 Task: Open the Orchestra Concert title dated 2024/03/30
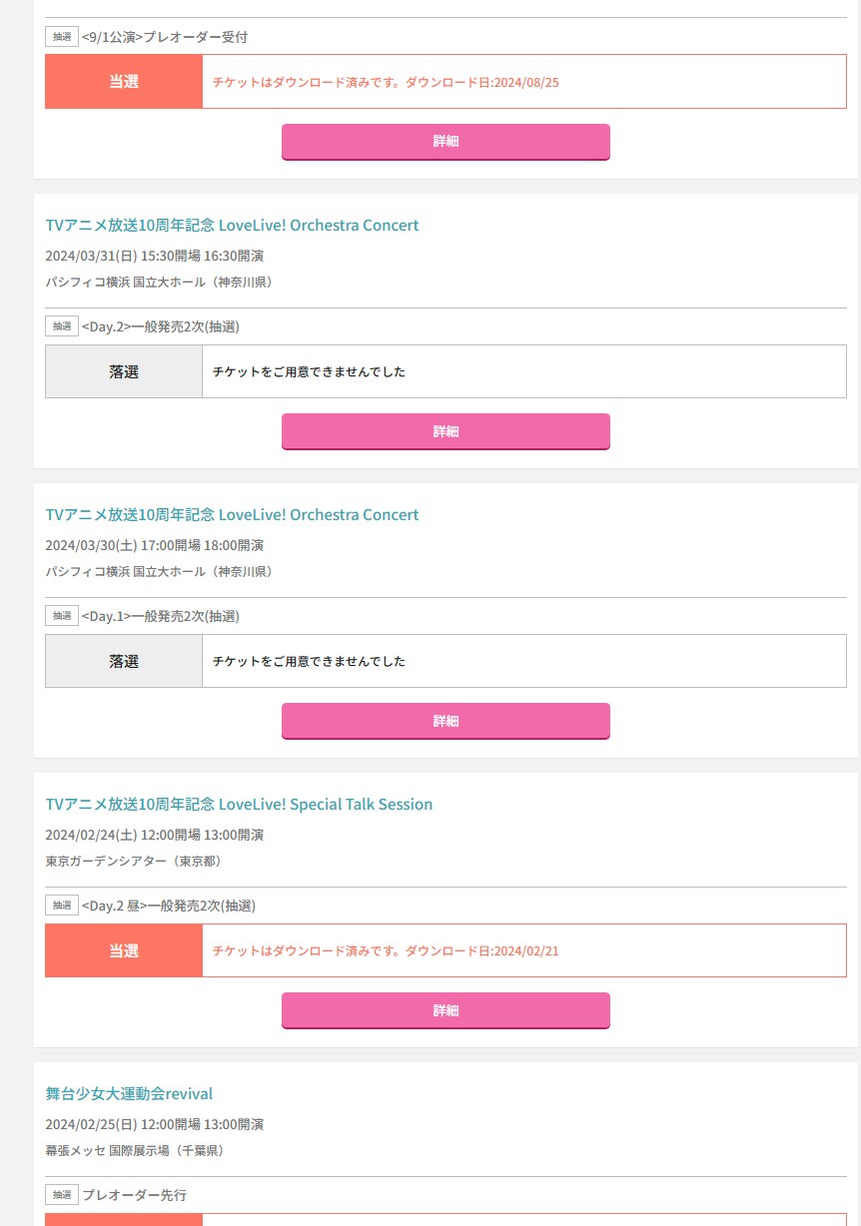pos(232,515)
